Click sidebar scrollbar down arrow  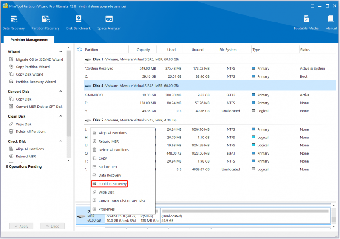68,160
